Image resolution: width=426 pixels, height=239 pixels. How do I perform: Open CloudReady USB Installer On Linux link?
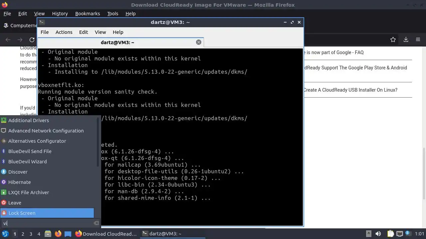350,90
